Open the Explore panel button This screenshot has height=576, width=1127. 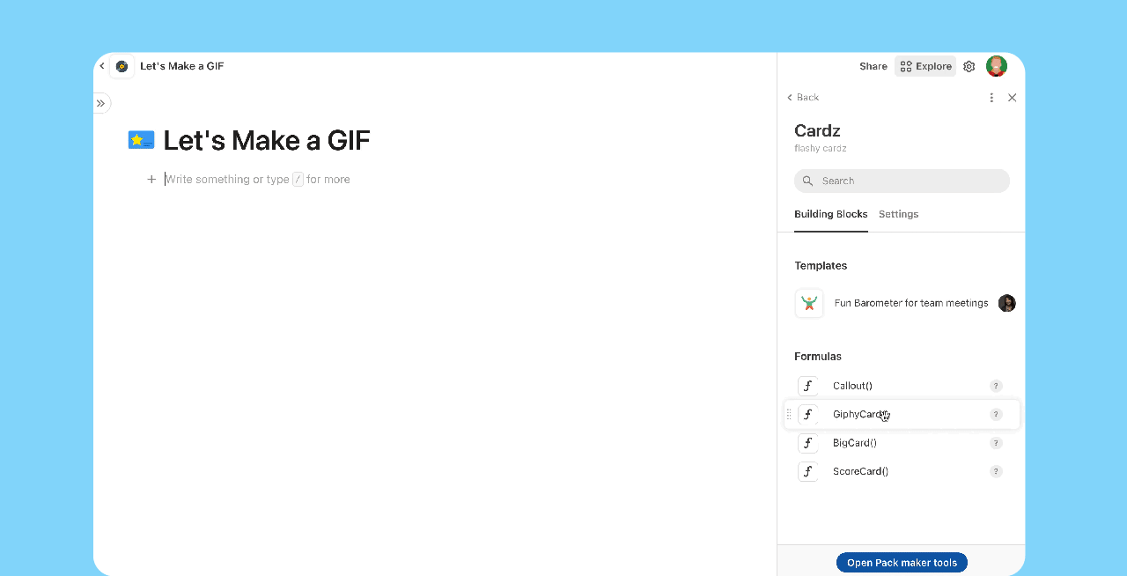(925, 66)
